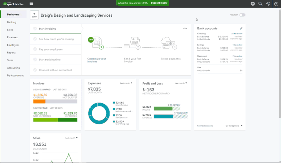The image size is (281, 163).
Task: Click the Customize your invoices step icon
Action: [x=96, y=43]
